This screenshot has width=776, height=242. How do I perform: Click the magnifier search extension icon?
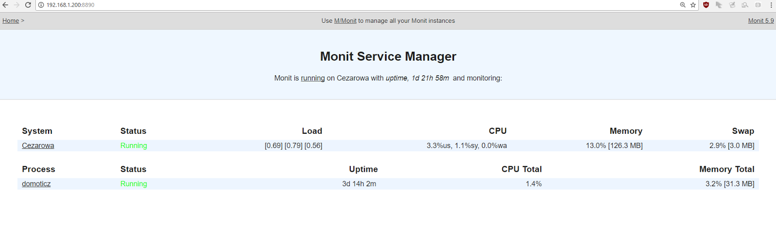(745, 5)
